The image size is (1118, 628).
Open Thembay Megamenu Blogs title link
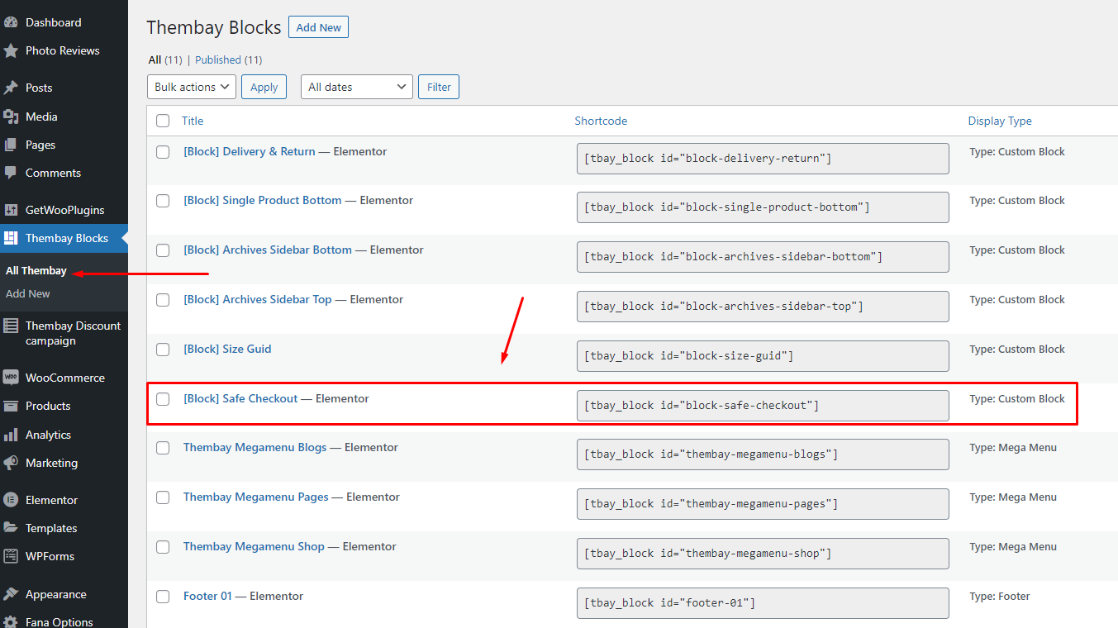[255, 447]
